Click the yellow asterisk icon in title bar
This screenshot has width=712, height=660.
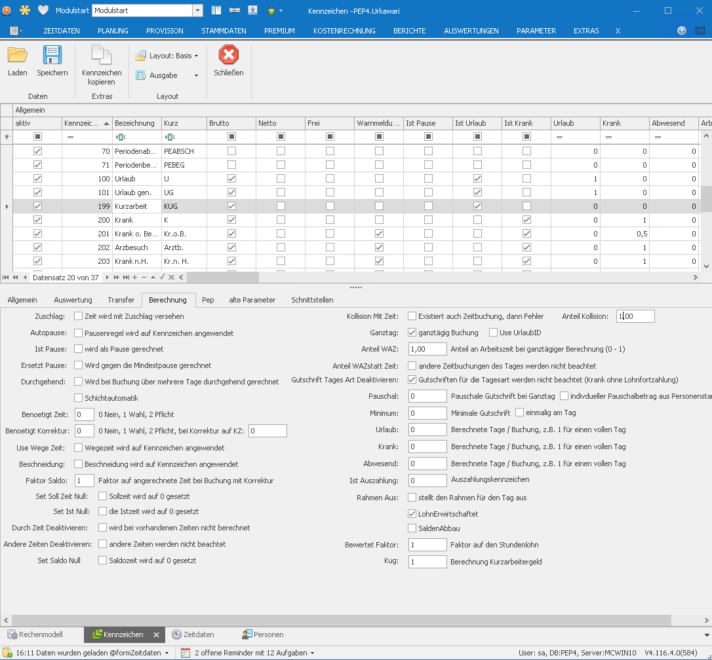[25, 10]
